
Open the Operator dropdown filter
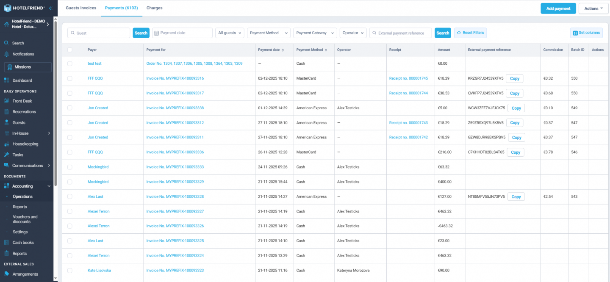[354, 33]
